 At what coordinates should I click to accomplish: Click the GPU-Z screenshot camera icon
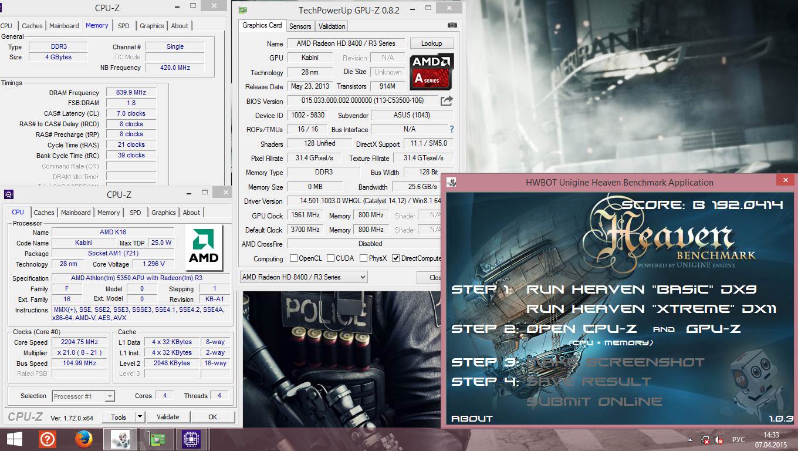452,25
